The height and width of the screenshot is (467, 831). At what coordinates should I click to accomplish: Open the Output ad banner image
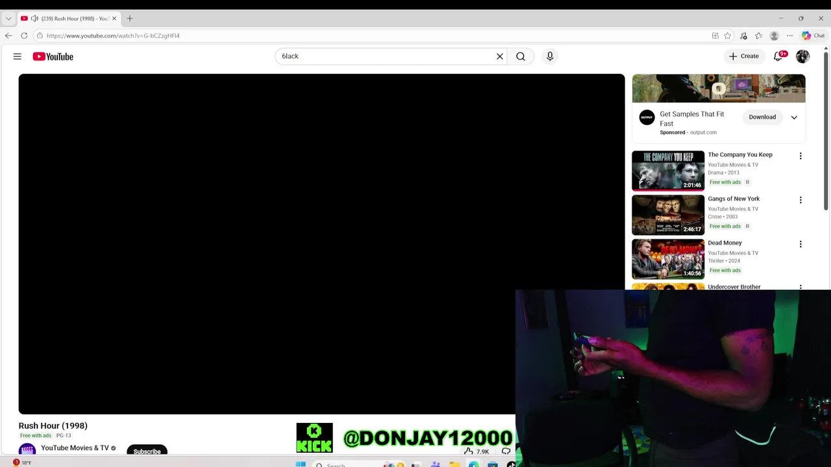[x=719, y=88]
